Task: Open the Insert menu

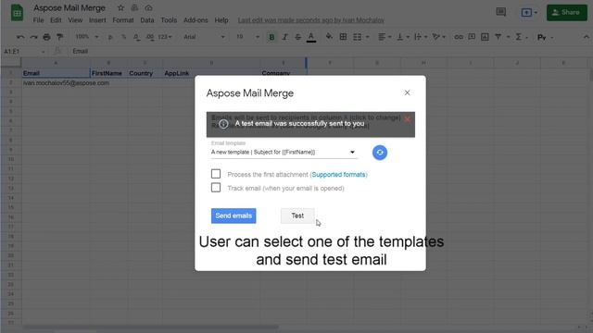Action: 97,20
